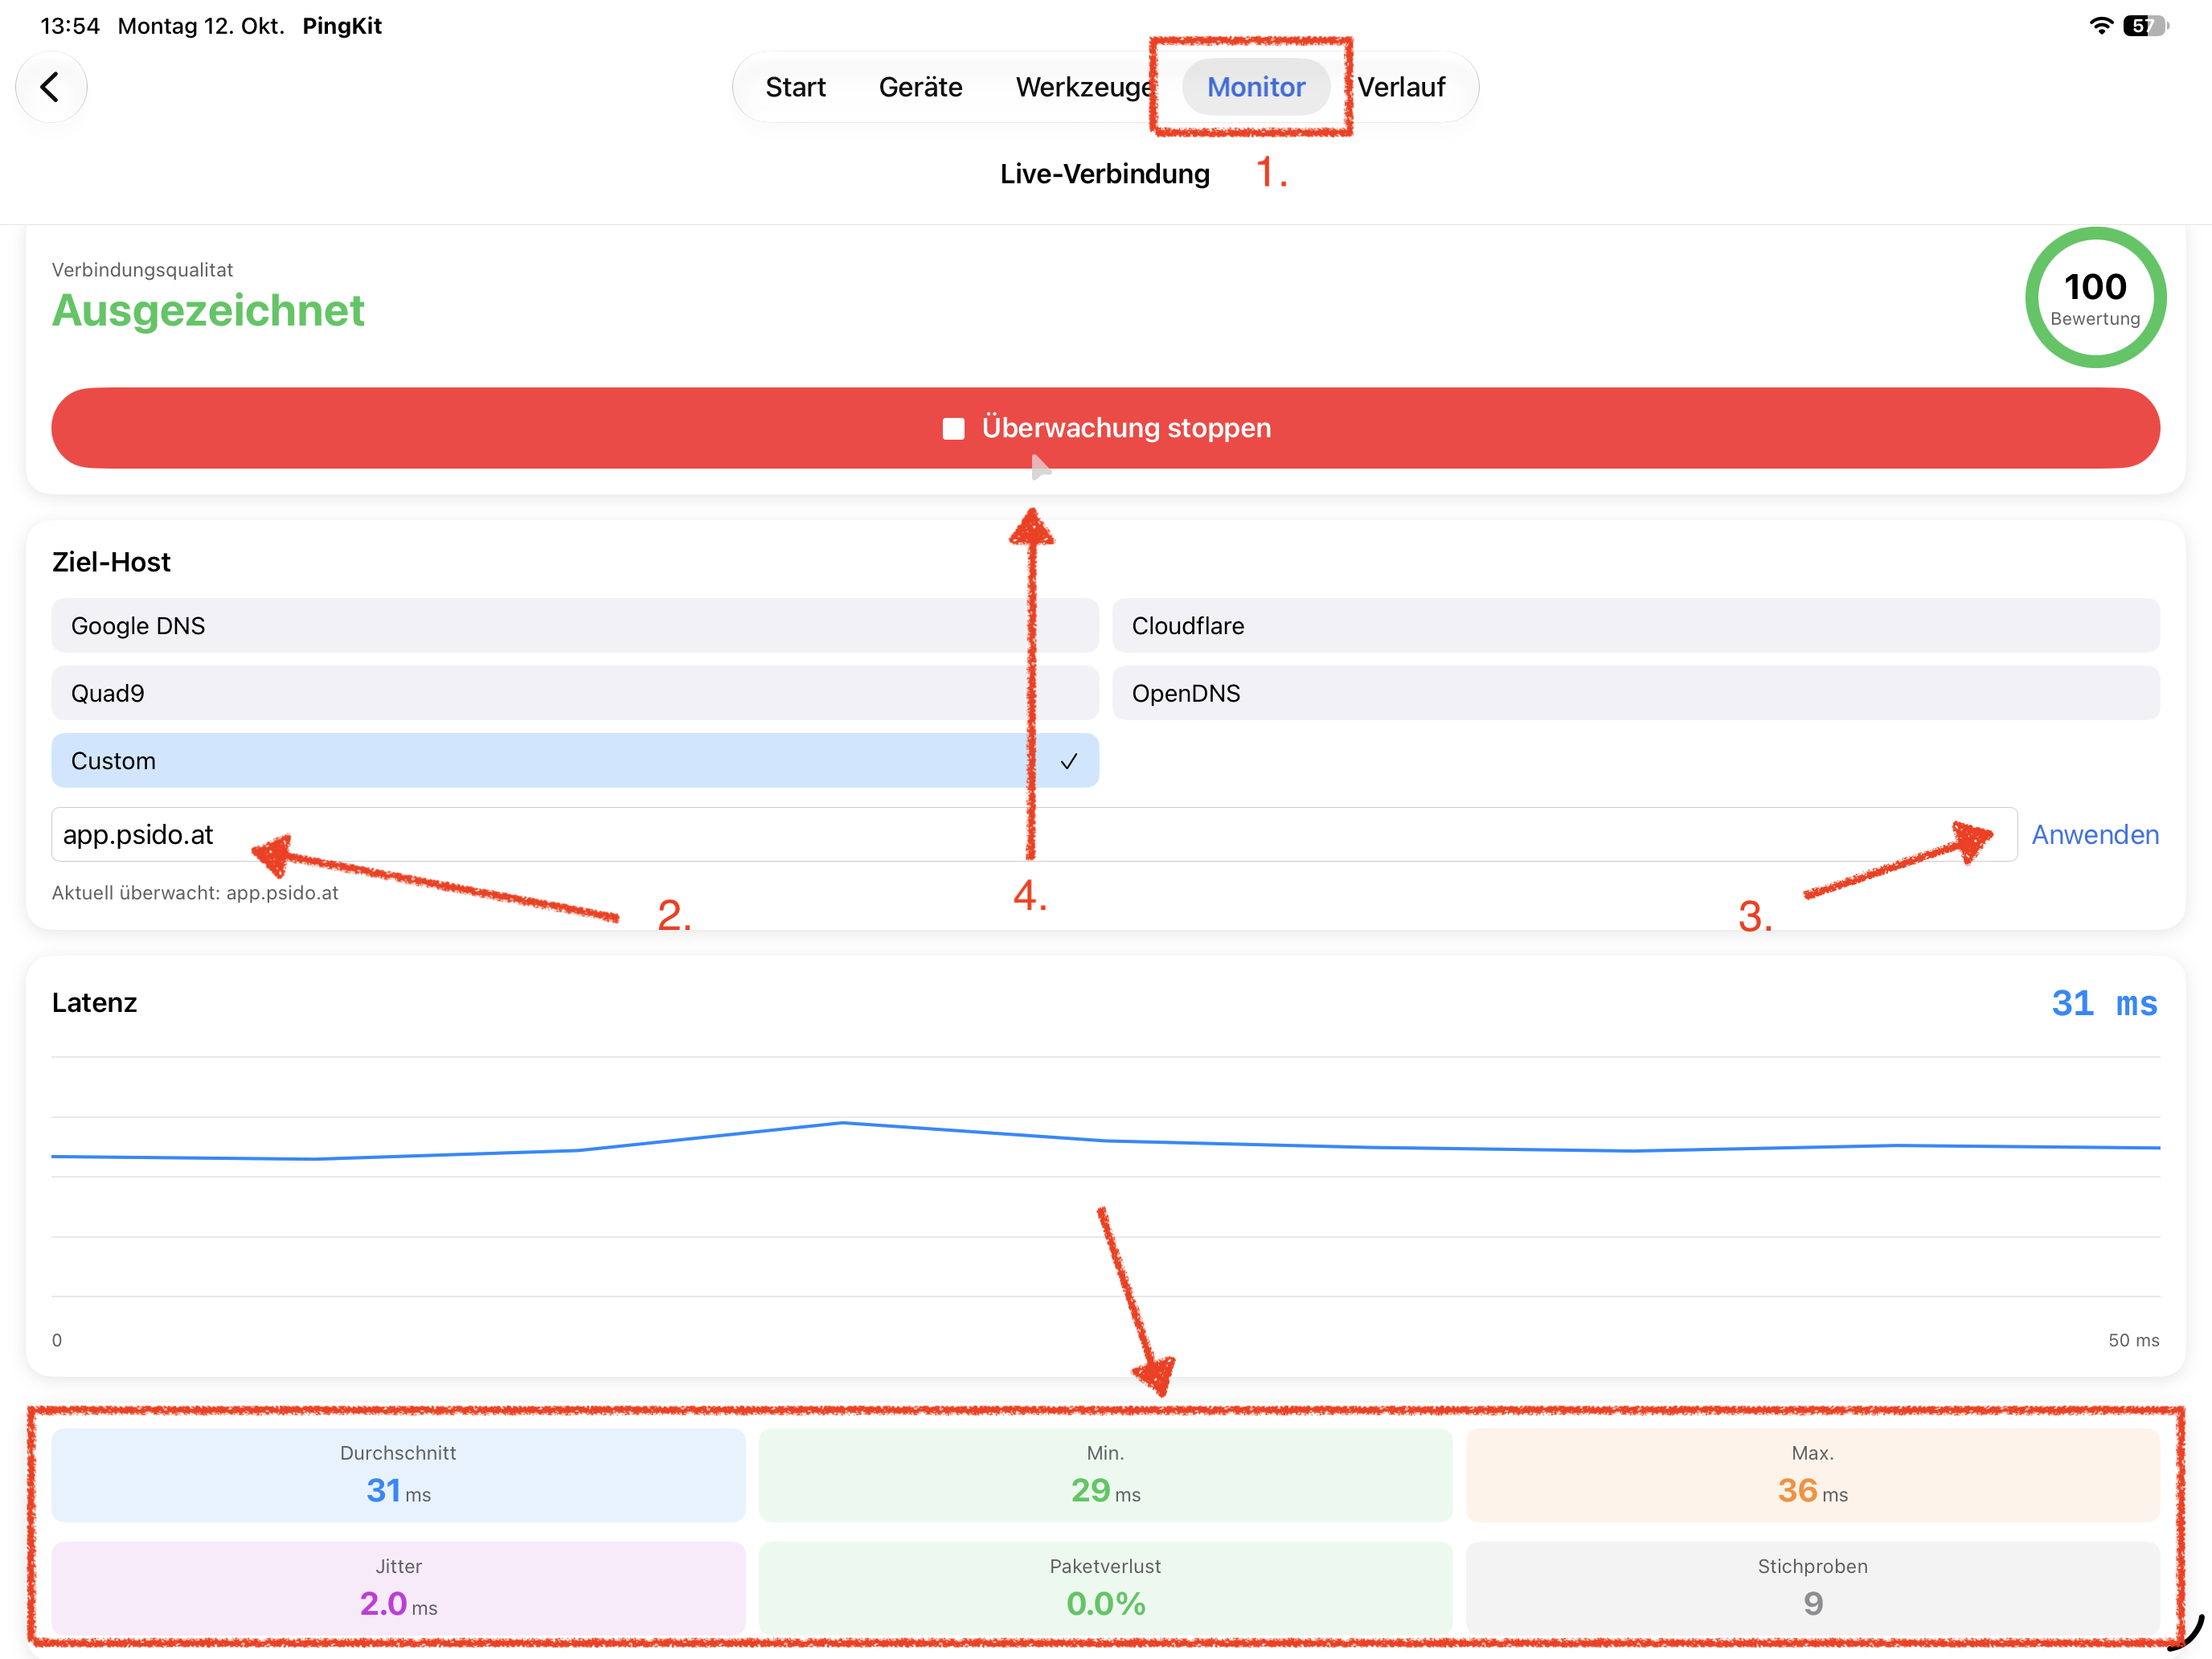Screen dimensions: 2212x1659
Task: Click the Durchschnitt 31 ms card
Action: (x=398, y=1475)
